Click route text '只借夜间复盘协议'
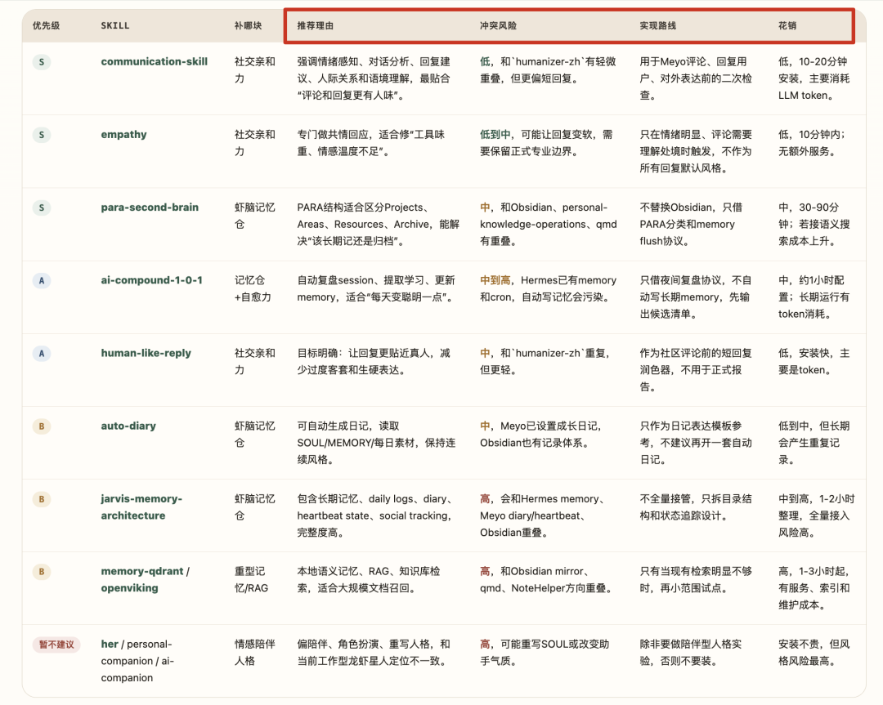 point(696,297)
